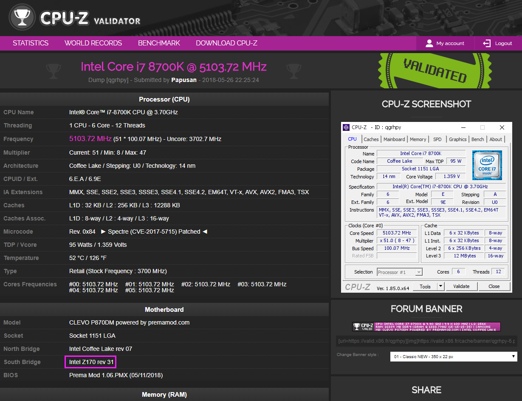522x401 pixels.
Task: Expand the Change Banner style dropdown
Action: pyautogui.click(x=454, y=356)
